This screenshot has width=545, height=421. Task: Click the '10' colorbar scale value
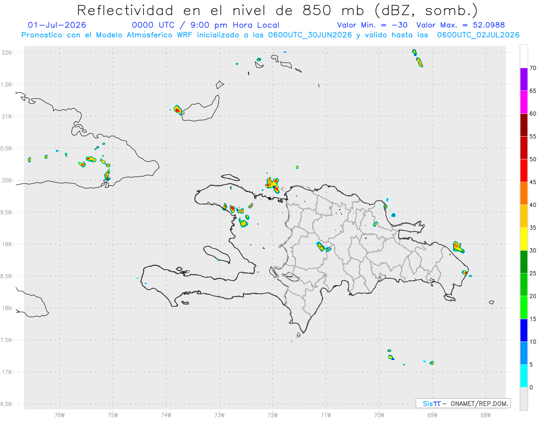click(x=533, y=342)
